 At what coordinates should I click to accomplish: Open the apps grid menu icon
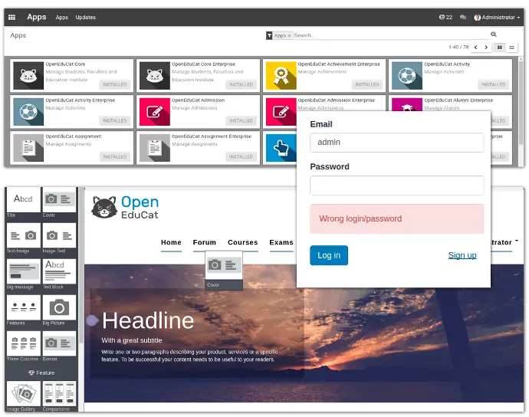[11, 17]
